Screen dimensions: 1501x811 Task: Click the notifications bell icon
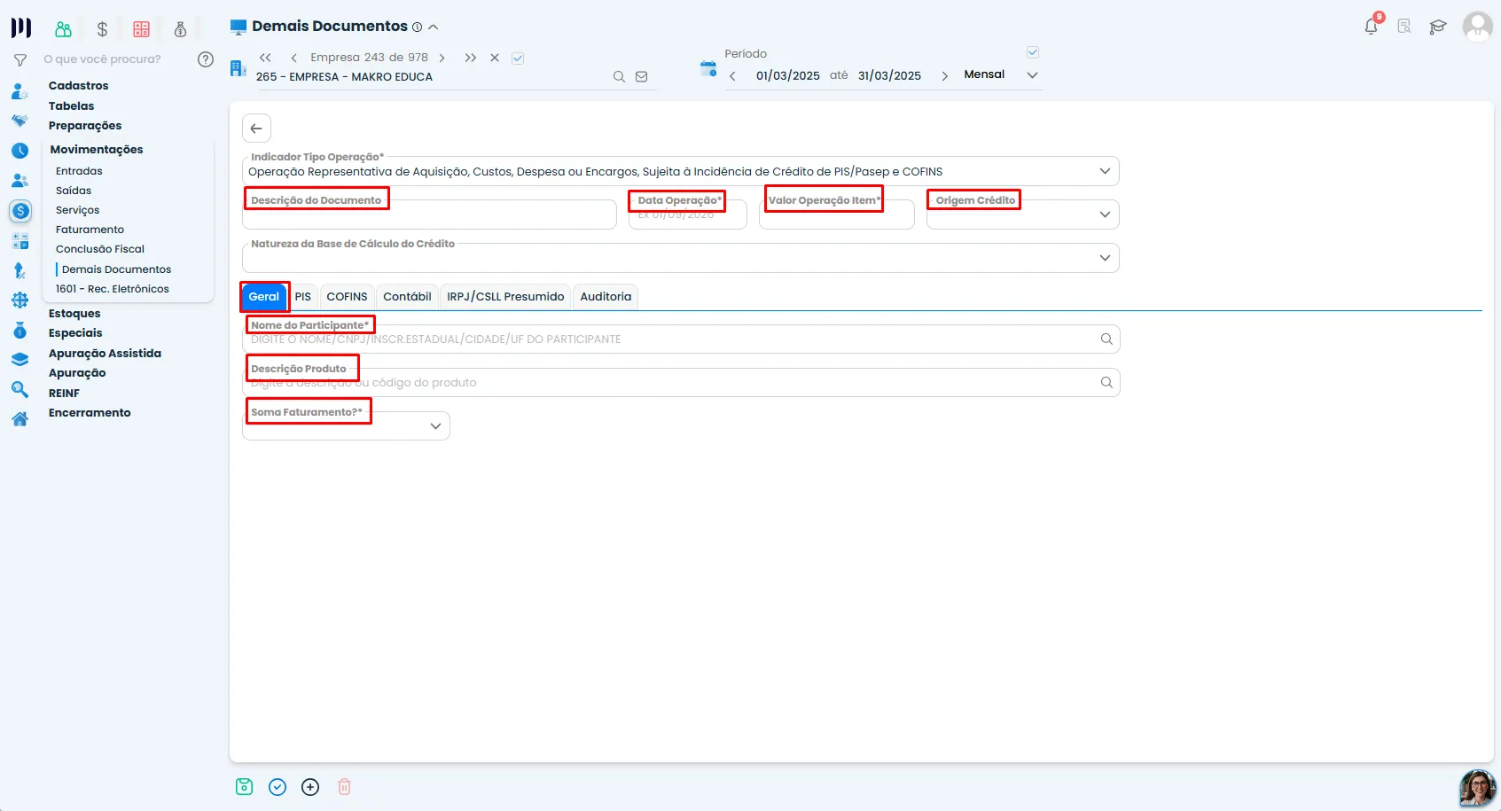pos(1371,27)
